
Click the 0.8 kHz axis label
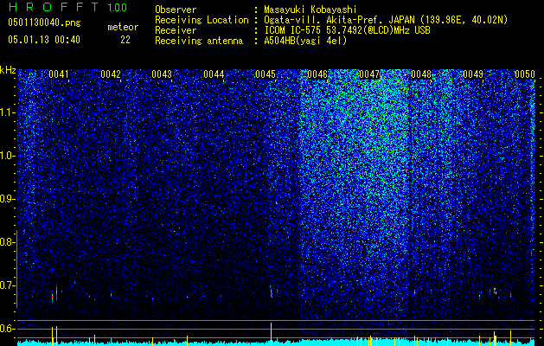coord(7,242)
